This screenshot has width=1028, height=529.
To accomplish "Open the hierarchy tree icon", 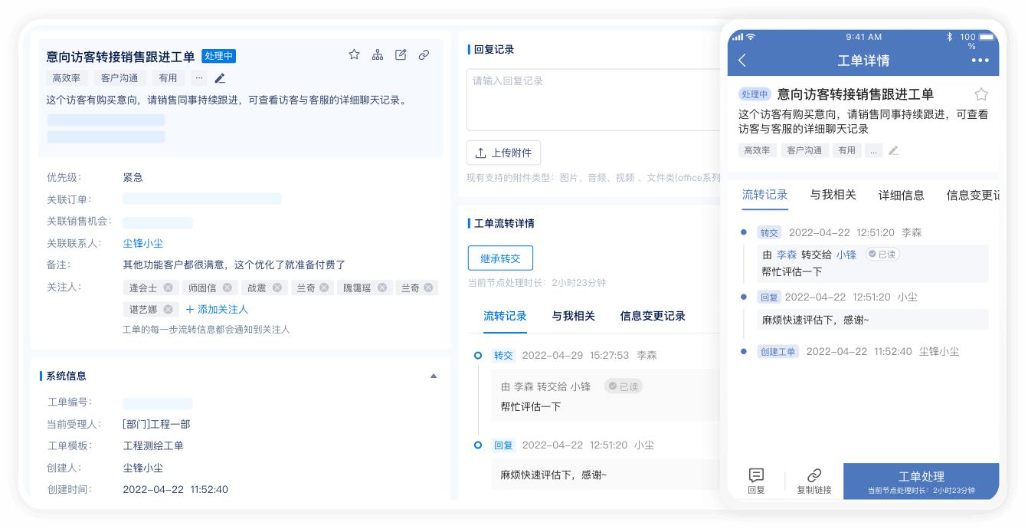I will (378, 55).
